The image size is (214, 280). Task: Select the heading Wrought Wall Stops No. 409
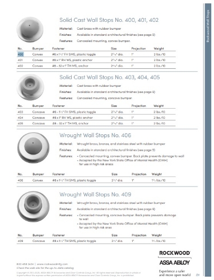[x=95, y=194]
